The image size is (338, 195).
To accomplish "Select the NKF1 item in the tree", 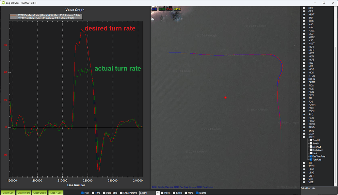I will 311,47.
